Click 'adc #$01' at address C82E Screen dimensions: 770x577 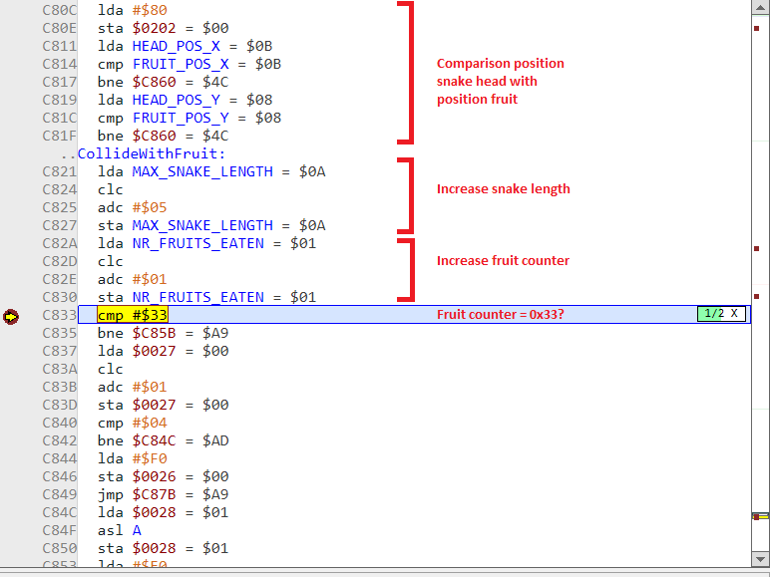pos(132,279)
